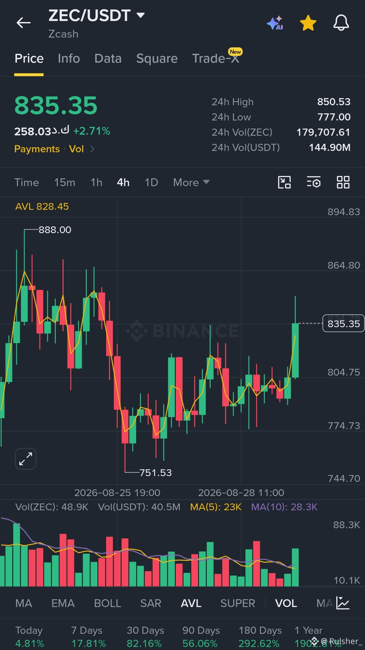Toggle the MA indicator
The width and height of the screenshot is (365, 650).
[24, 603]
